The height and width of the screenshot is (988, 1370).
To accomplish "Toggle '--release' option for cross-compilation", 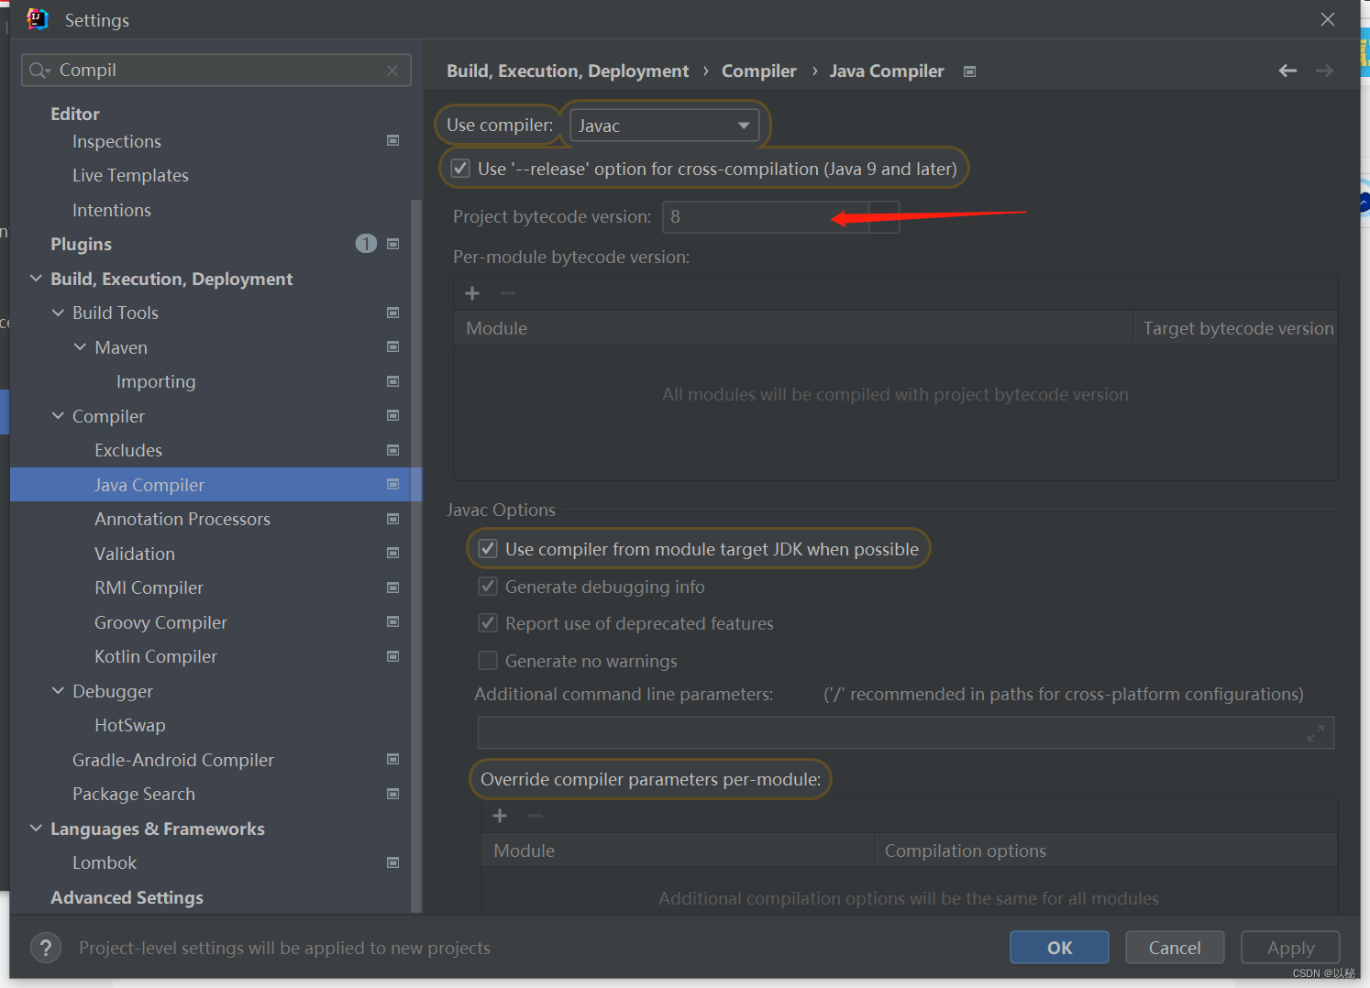I will click(460, 169).
